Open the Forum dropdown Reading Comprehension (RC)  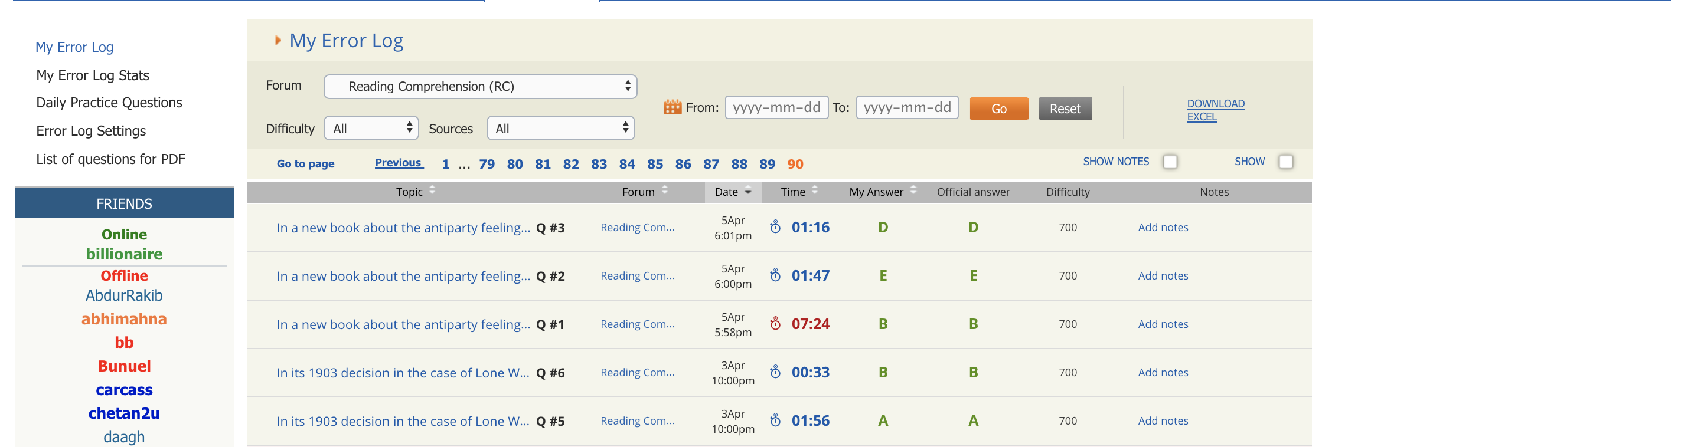[x=480, y=87]
